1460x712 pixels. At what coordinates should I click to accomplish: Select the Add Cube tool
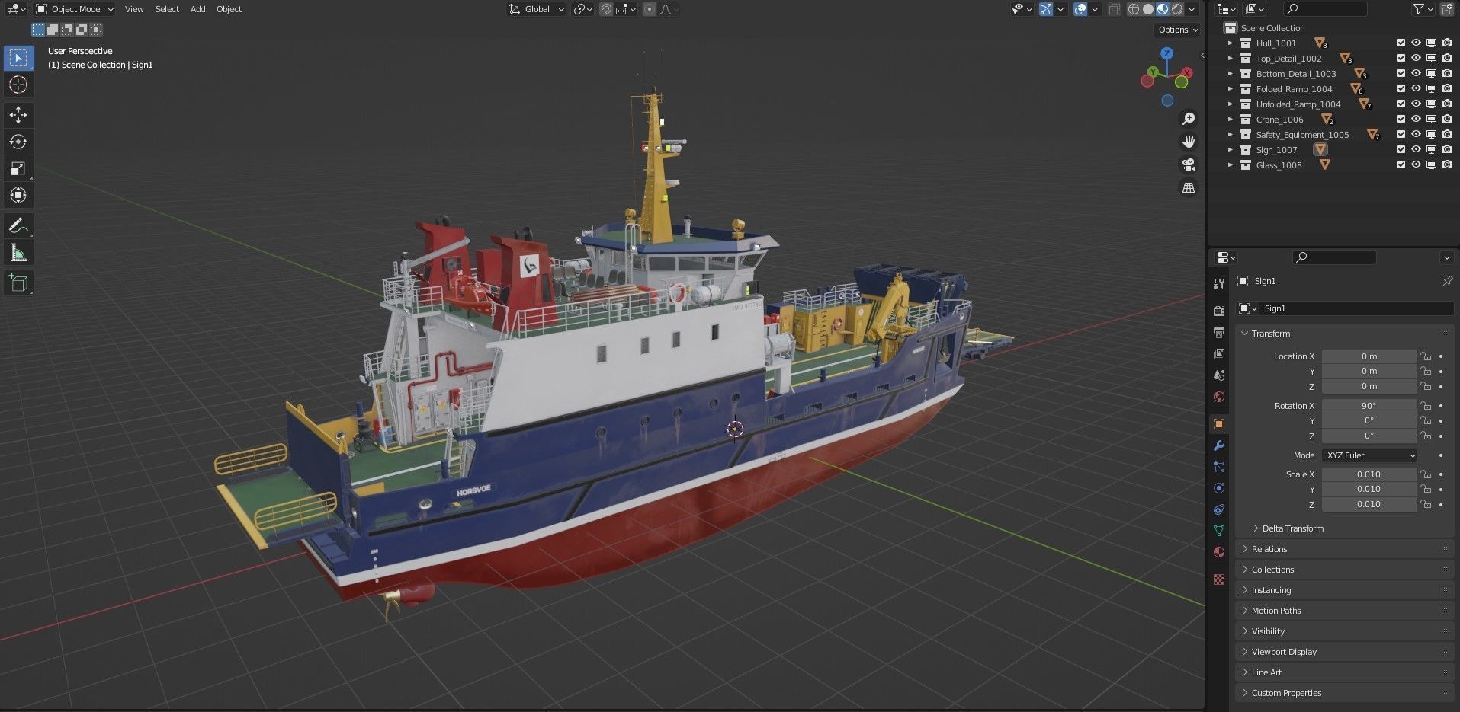18,283
